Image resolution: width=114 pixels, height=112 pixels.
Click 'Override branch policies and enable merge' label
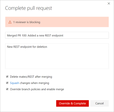pos(37,89)
